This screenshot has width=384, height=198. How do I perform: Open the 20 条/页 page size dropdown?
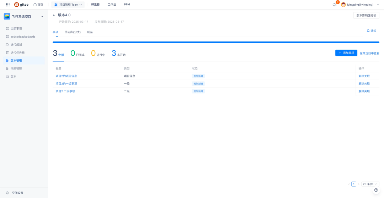(x=370, y=184)
